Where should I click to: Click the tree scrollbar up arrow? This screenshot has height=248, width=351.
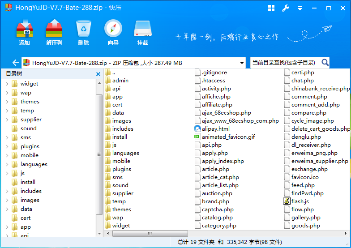(x=99, y=83)
